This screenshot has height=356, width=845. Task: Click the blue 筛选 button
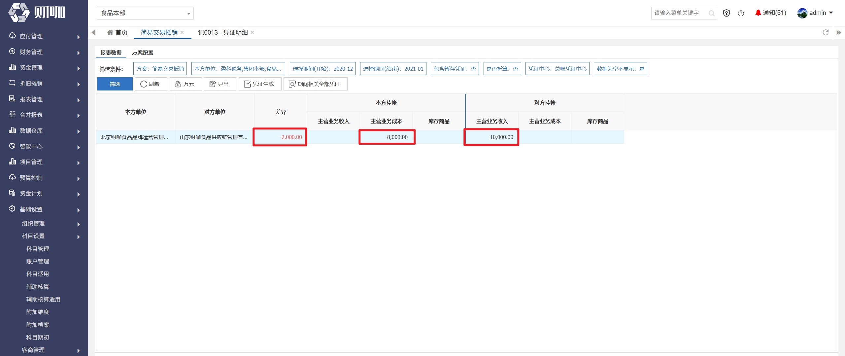115,84
